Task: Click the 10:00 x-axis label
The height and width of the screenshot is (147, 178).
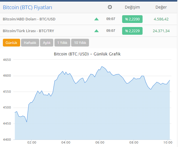Action: (168, 142)
